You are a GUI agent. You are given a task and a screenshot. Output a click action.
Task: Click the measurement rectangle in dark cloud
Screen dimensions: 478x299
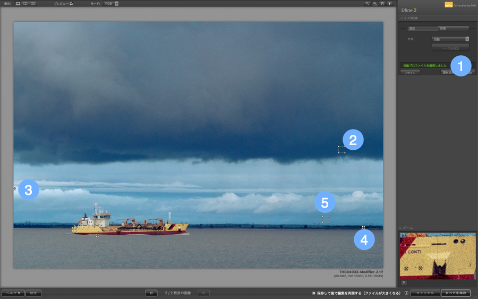[342, 149]
